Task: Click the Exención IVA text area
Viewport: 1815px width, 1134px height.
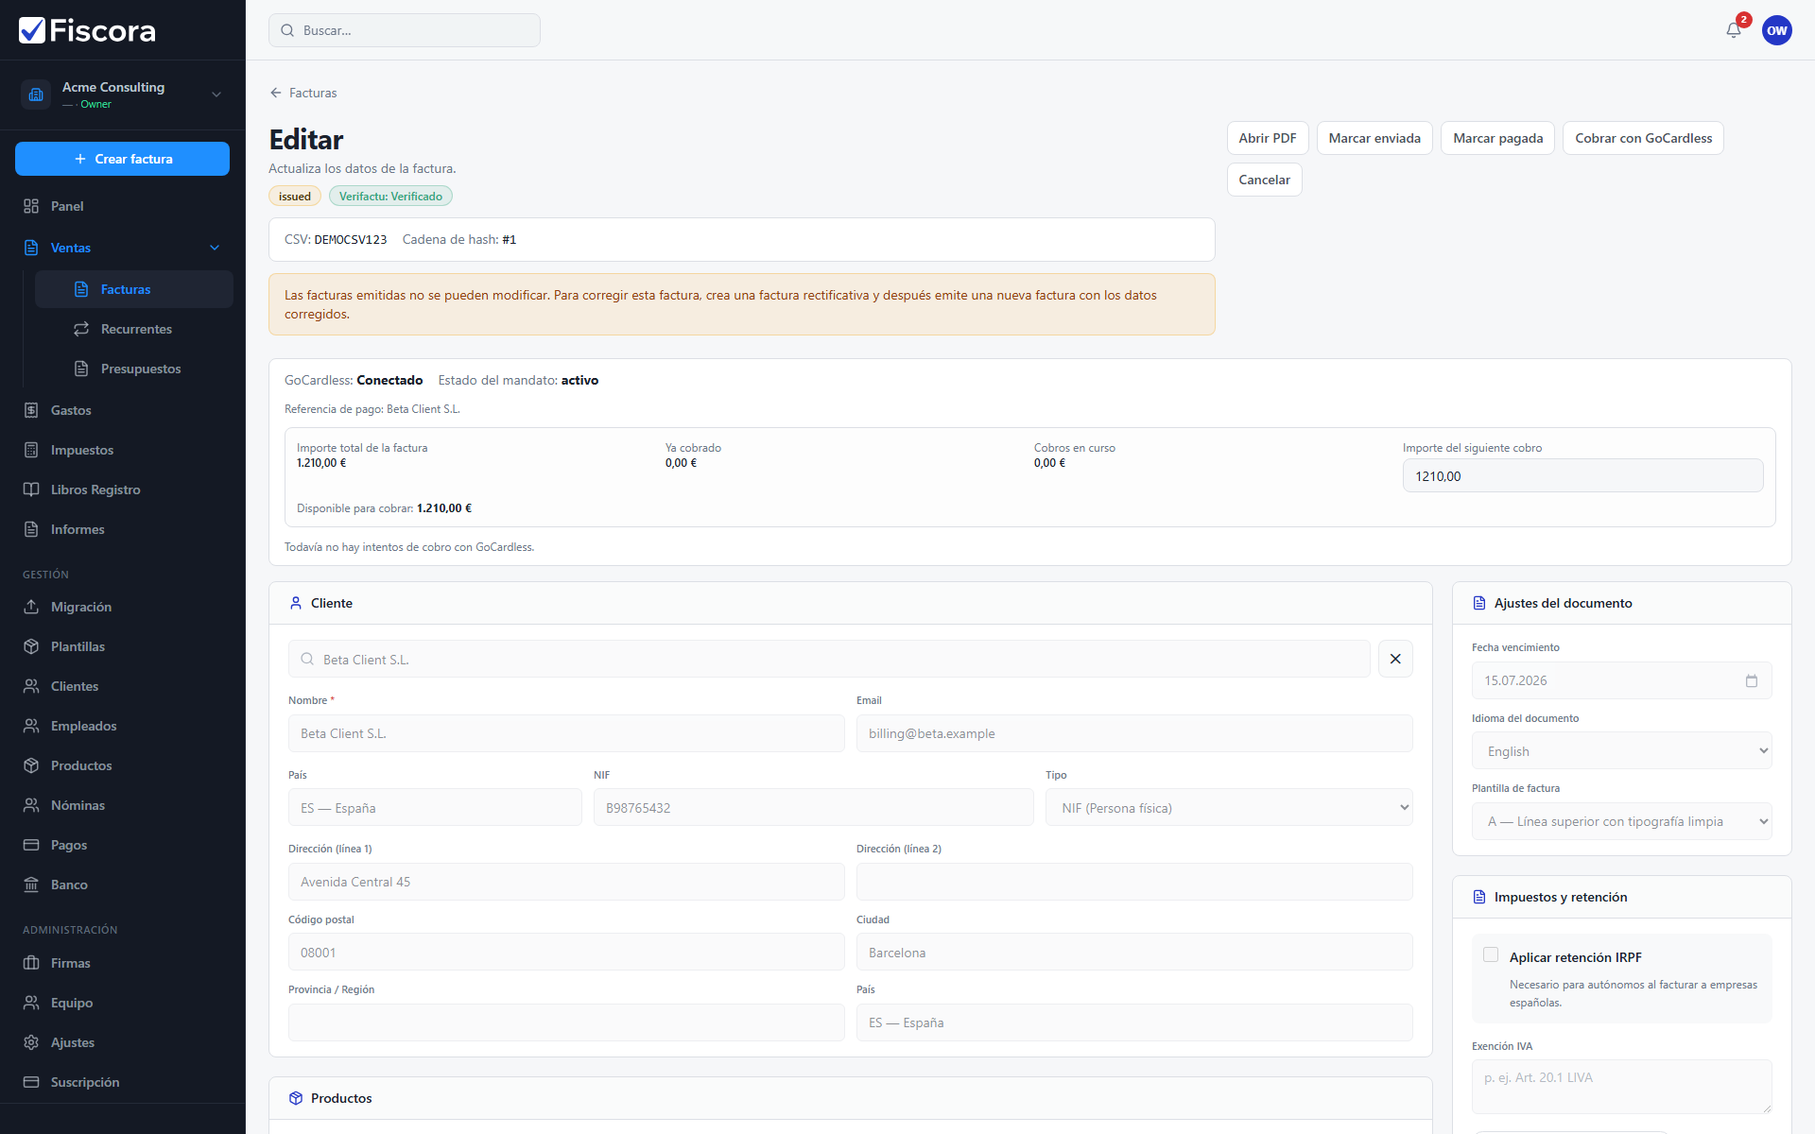Action: [1622, 1087]
